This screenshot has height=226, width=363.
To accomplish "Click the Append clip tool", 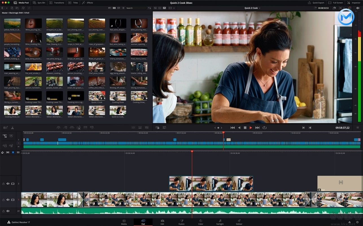I will 65,128.
